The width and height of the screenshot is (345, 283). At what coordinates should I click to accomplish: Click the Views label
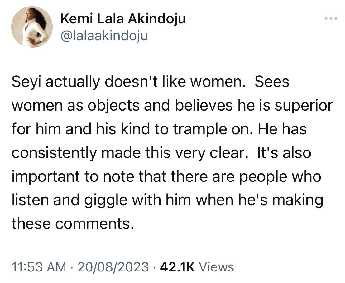[216, 267]
